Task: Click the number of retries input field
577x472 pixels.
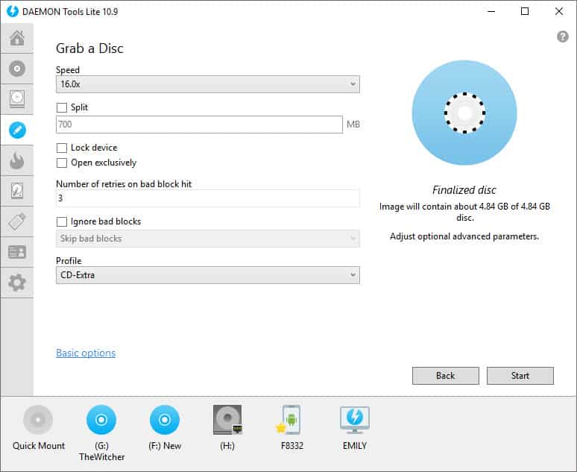Action: 207,199
